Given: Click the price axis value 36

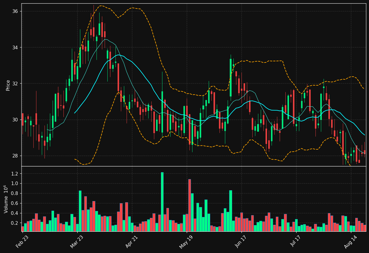Looking at the screenshot, I should tap(15, 11).
